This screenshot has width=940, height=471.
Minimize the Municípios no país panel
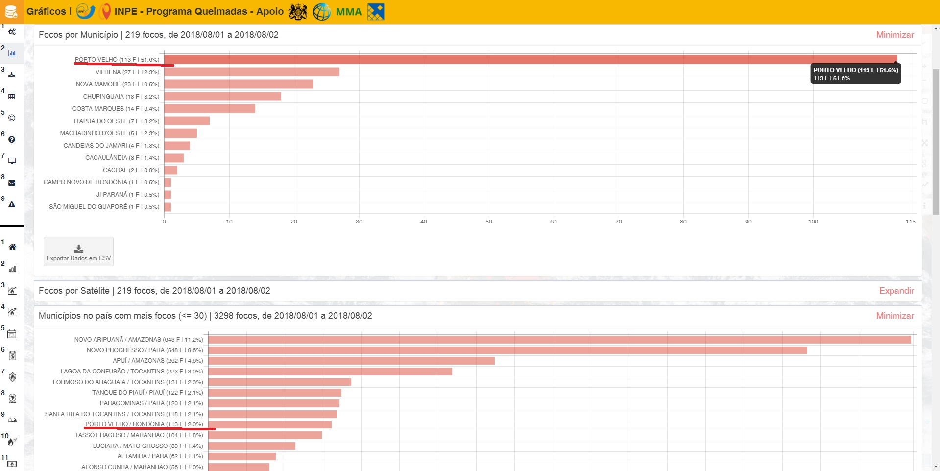pyautogui.click(x=894, y=316)
